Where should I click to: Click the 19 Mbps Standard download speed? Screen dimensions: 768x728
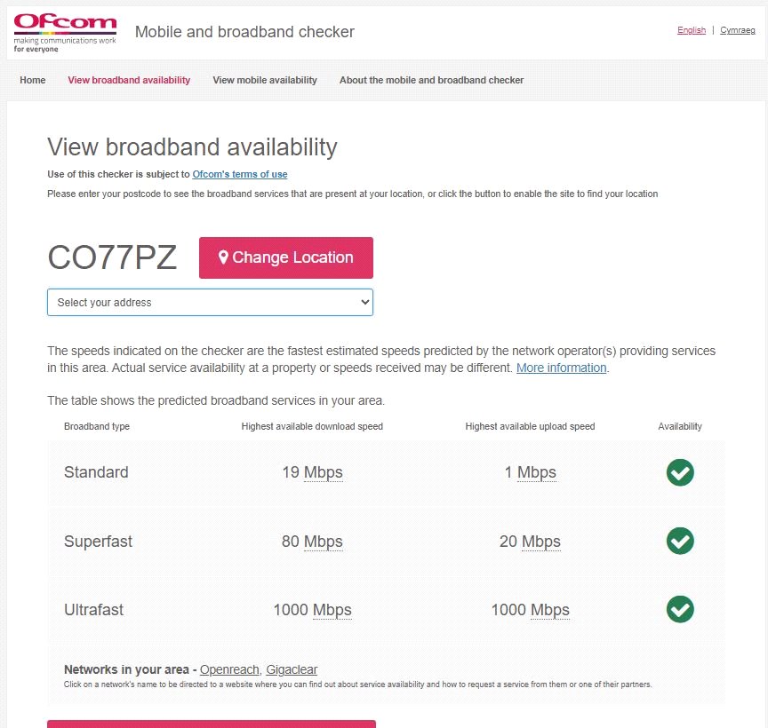[313, 472]
